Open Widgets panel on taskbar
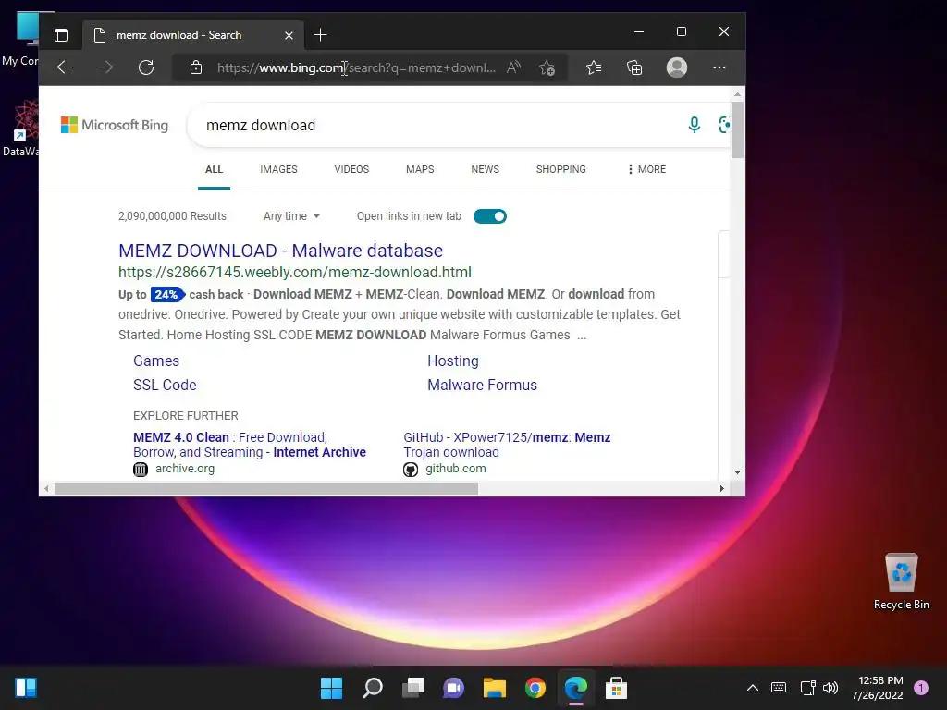947x710 pixels. [x=26, y=688]
